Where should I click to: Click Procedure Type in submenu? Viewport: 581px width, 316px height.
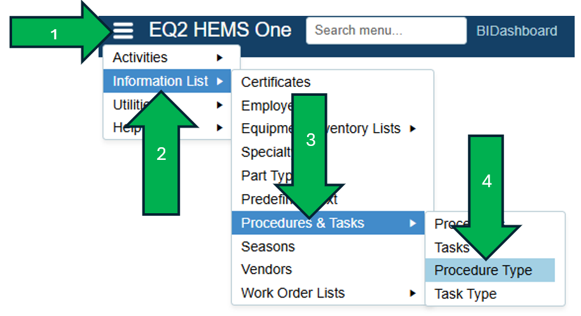483,270
